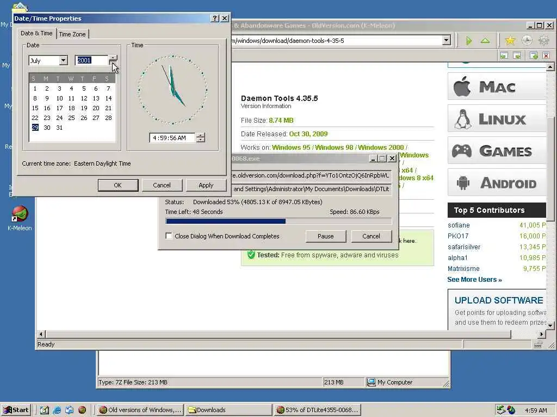Open the See More Users link
Viewport: 557px width, 417px height.
click(474, 280)
